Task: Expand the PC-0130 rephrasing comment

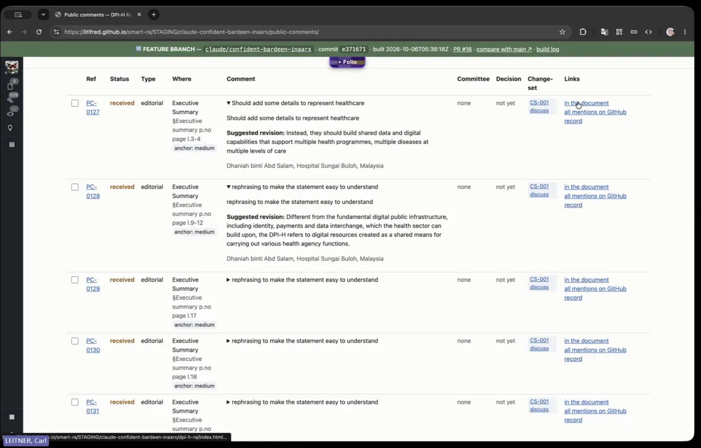Action: click(228, 341)
